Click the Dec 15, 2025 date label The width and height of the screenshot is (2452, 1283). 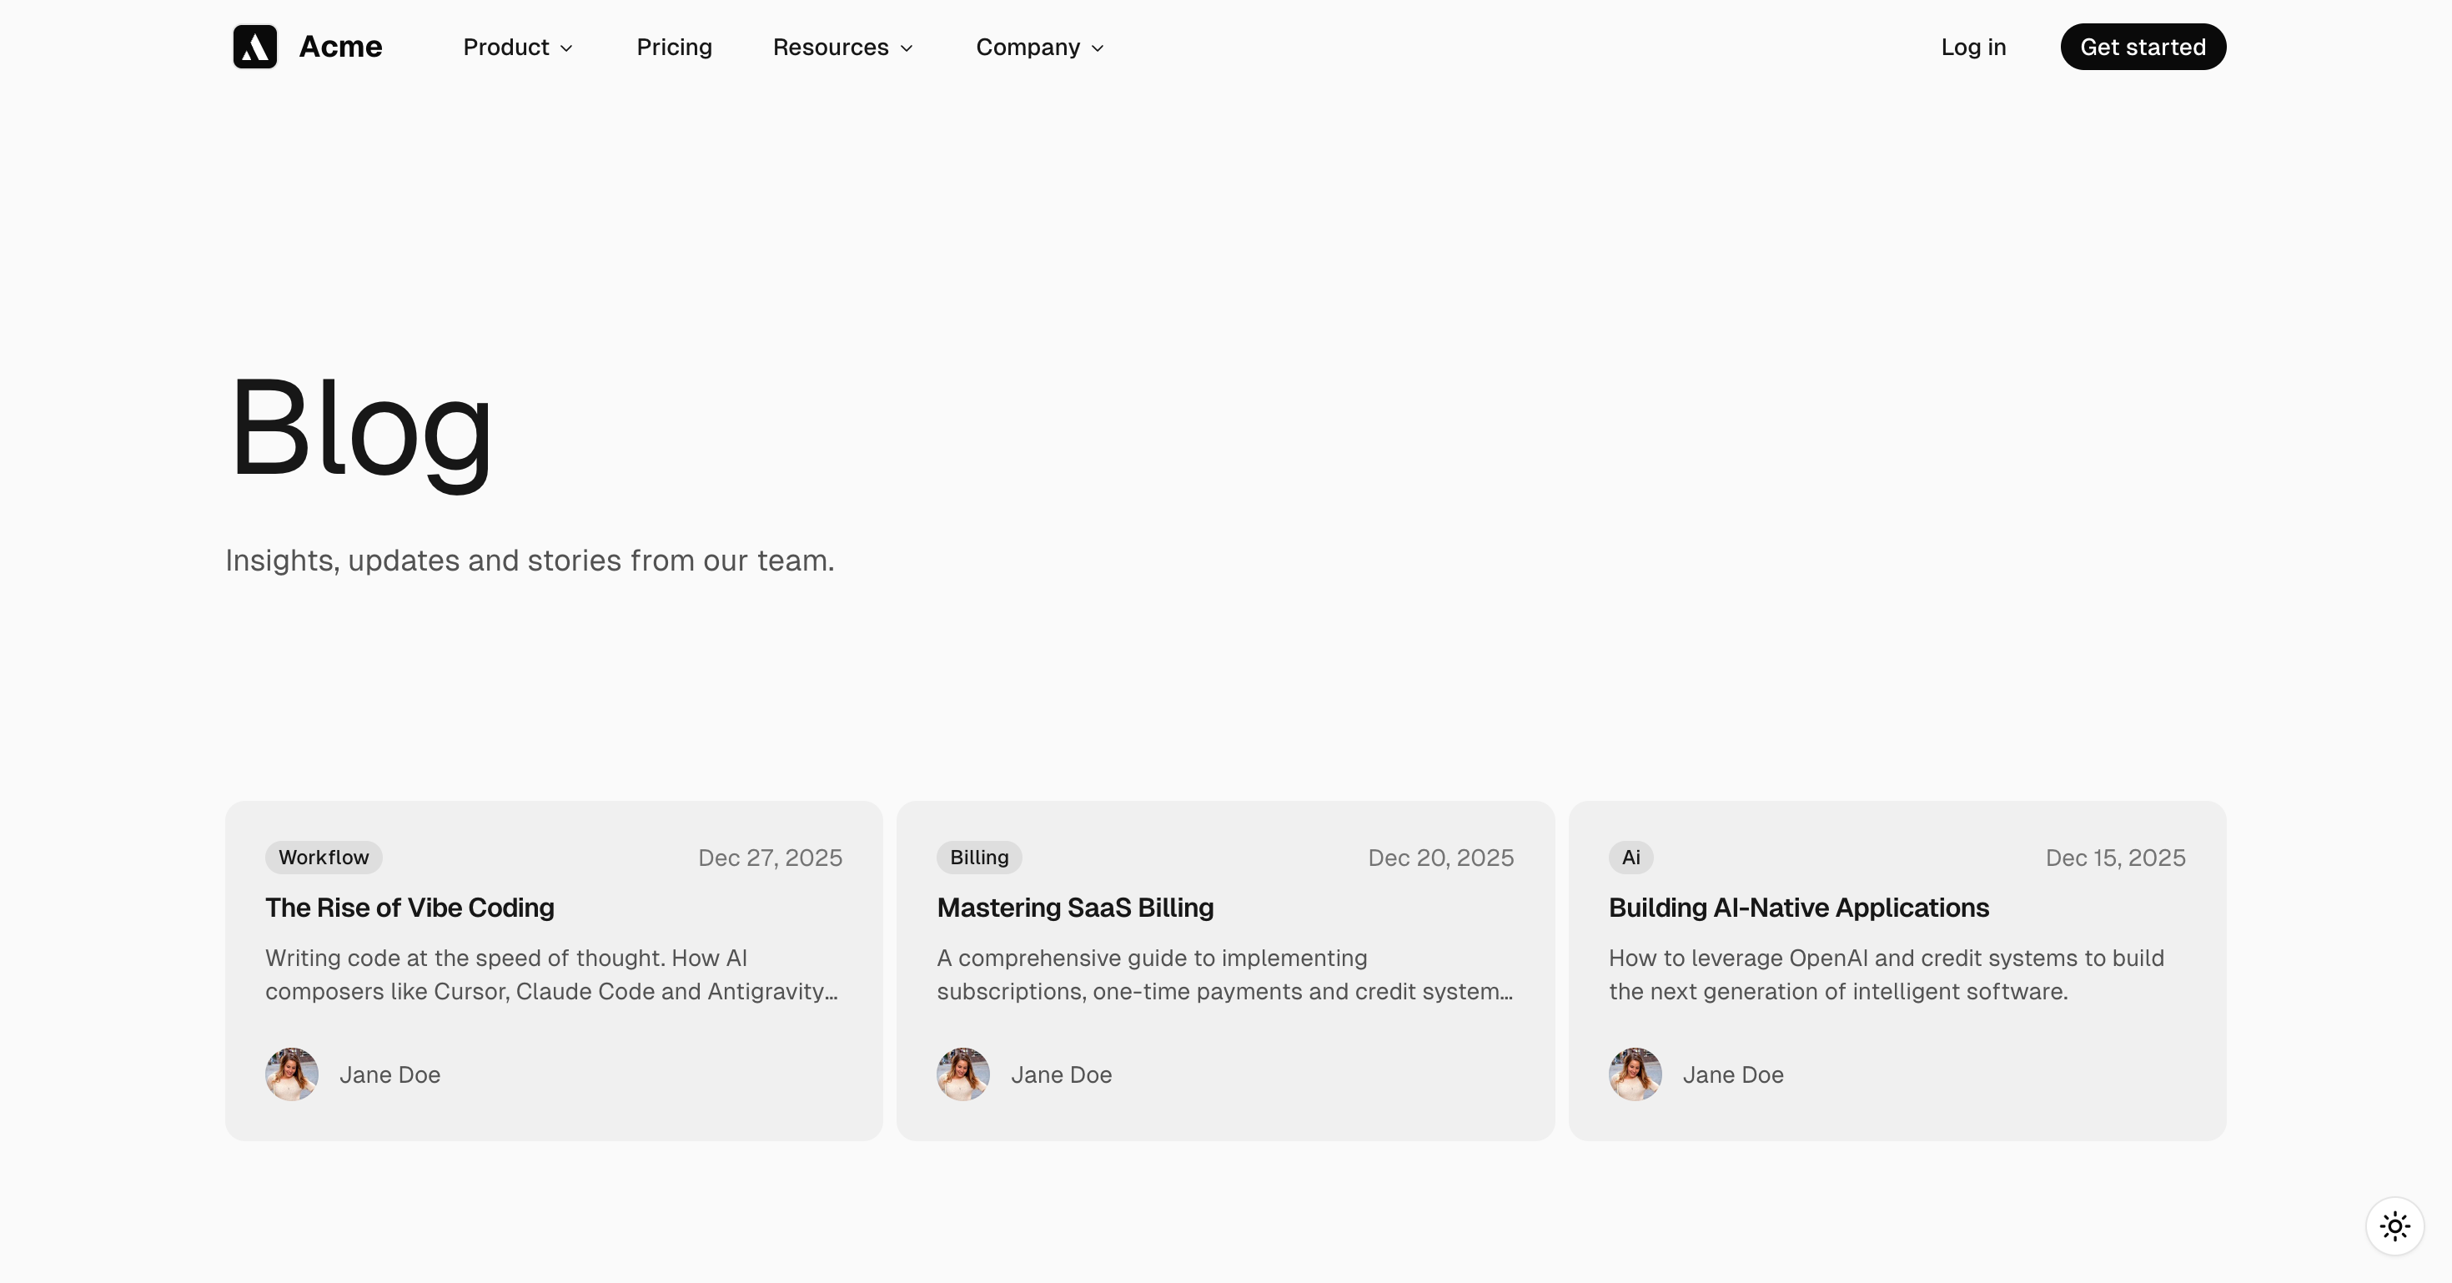click(x=2115, y=858)
